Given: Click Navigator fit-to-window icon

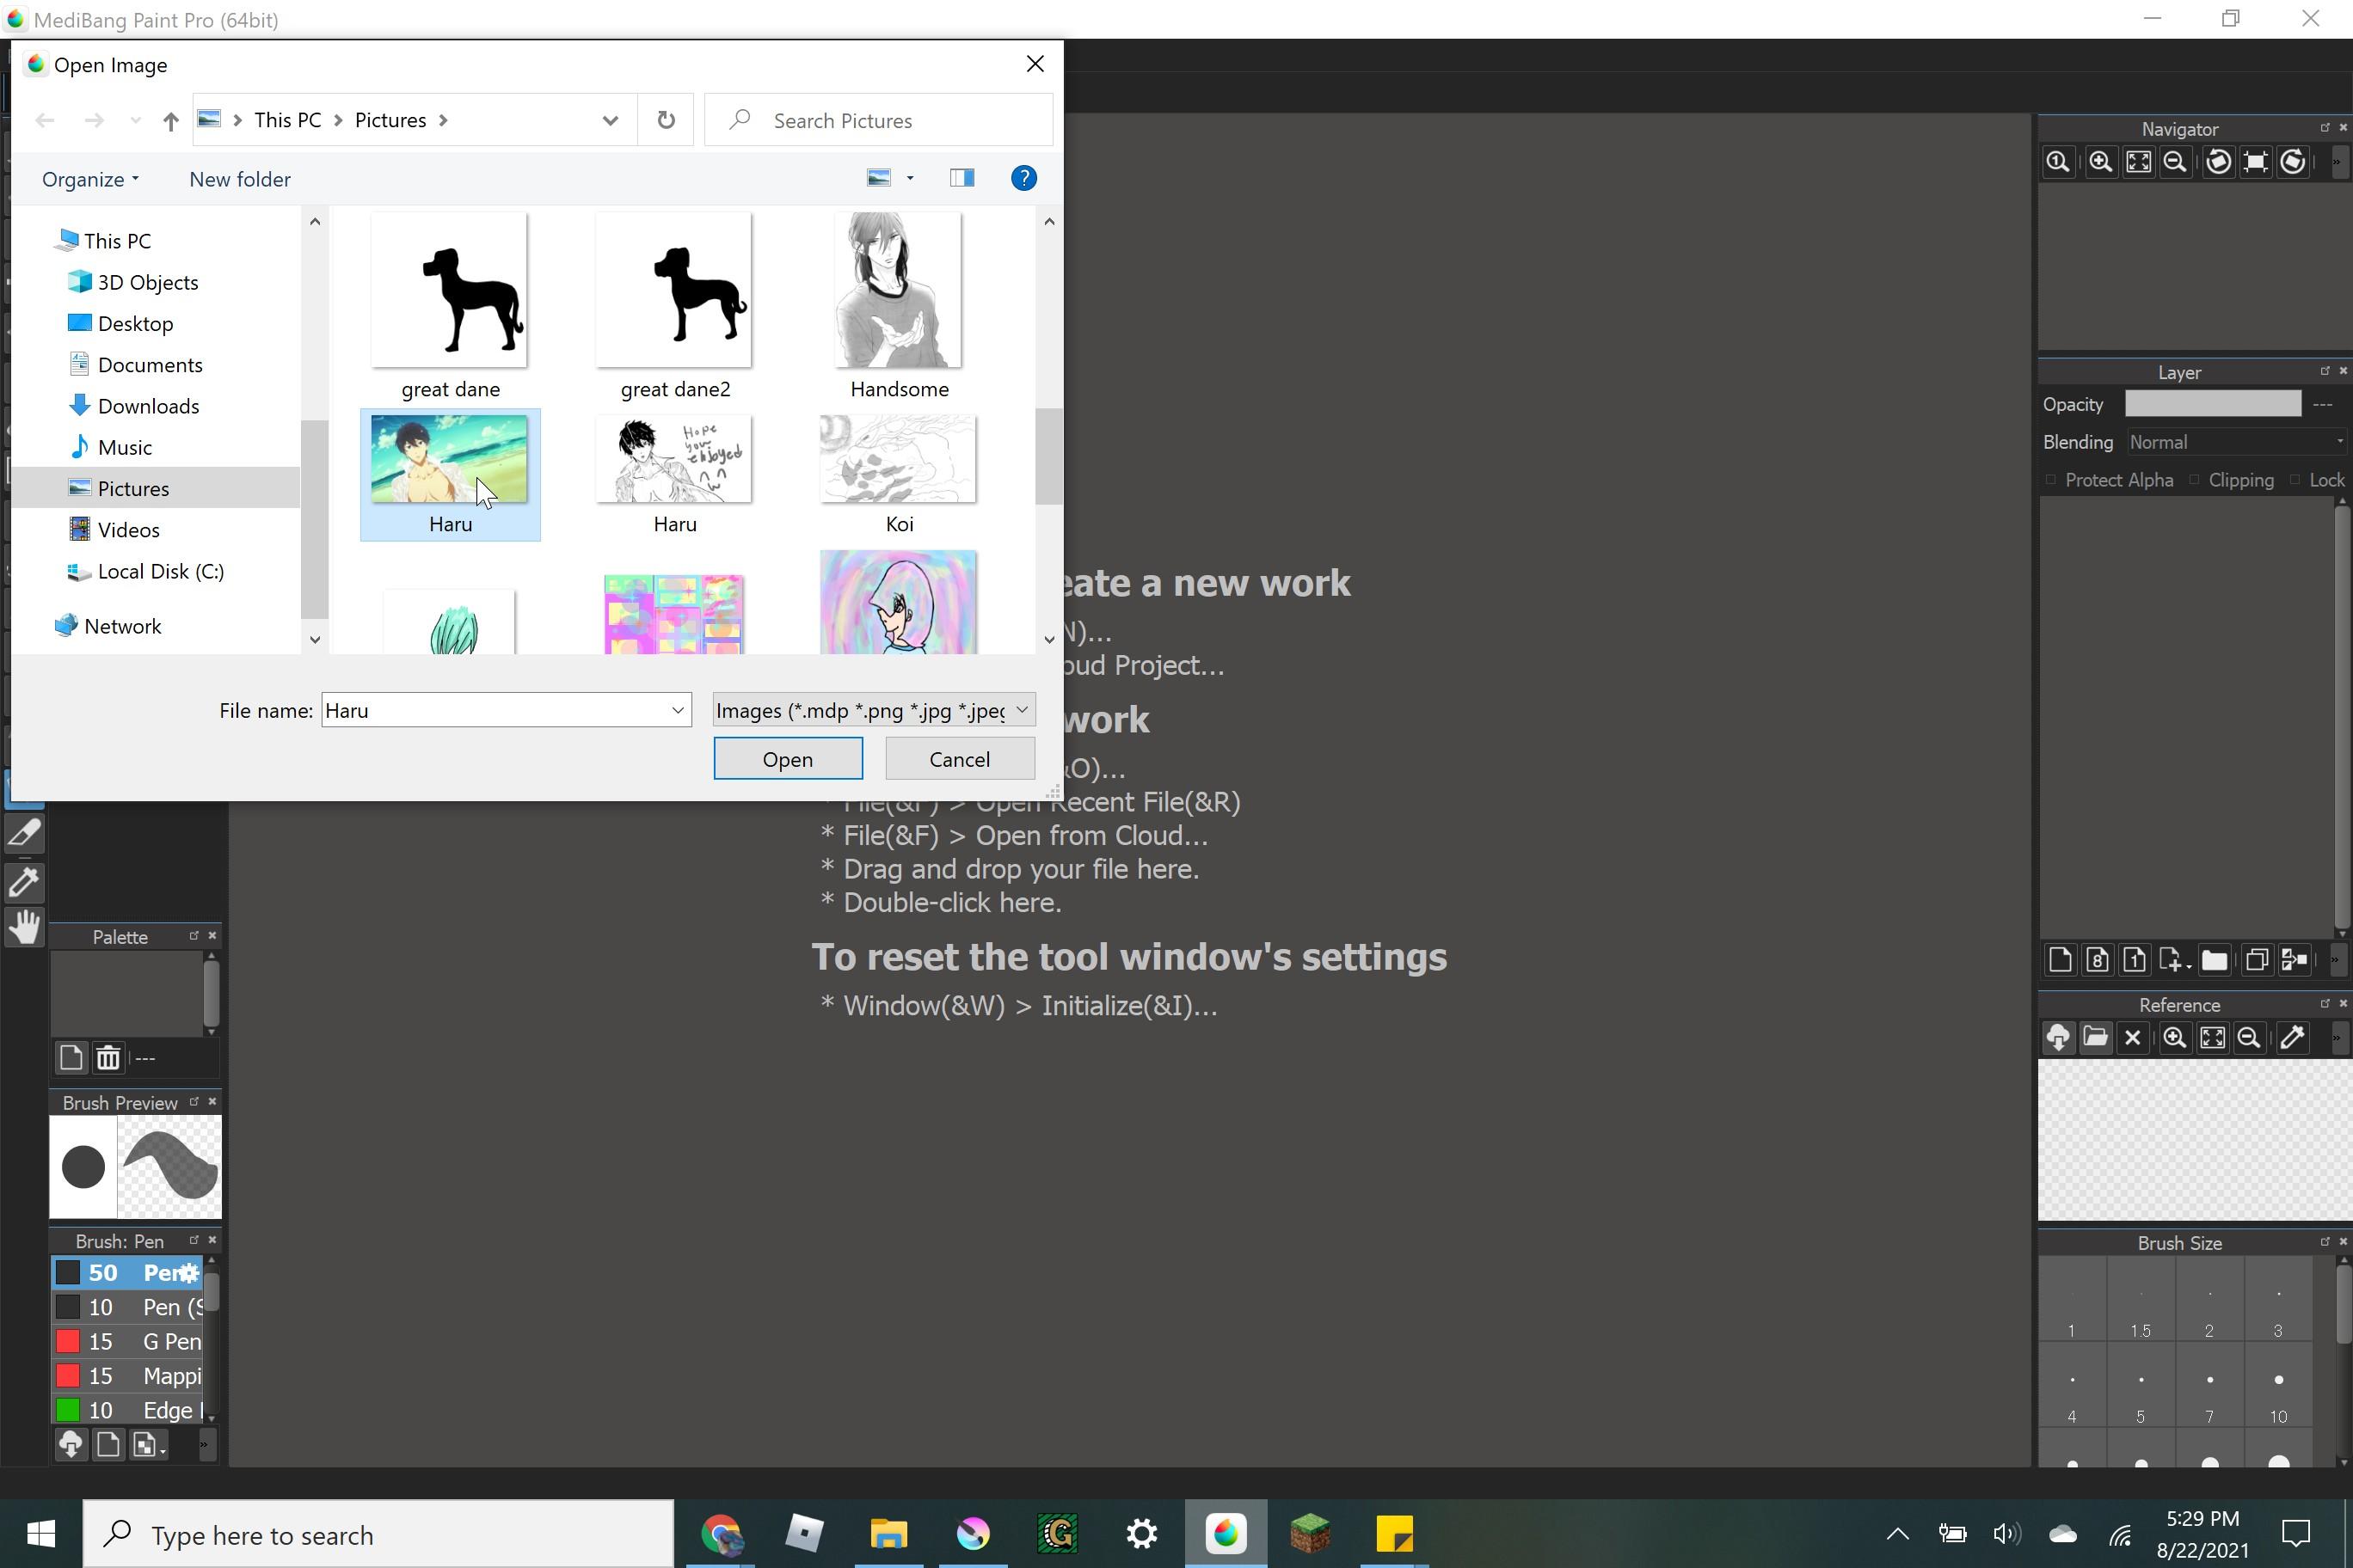Looking at the screenshot, I should [2138, 162].
